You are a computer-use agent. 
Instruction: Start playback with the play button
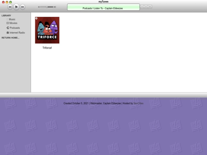16,7
